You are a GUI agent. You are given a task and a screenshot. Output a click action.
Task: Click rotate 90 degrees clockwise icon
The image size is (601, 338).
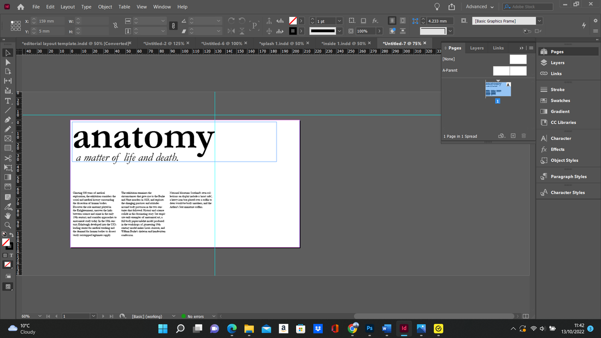pos(231,21)
